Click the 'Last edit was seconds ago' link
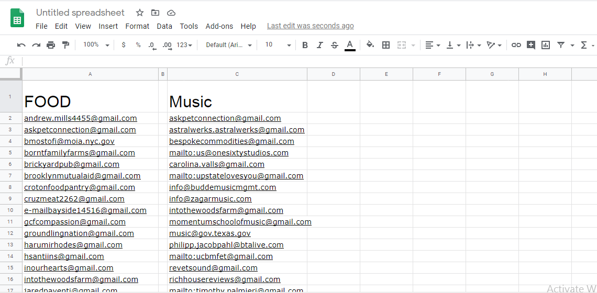The height and width of the screenshot is (293, 597). point(310,26)
